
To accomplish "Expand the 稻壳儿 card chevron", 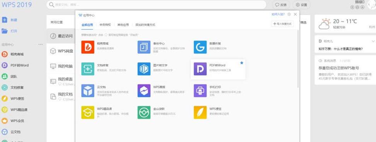I will [x=373, y=41].
